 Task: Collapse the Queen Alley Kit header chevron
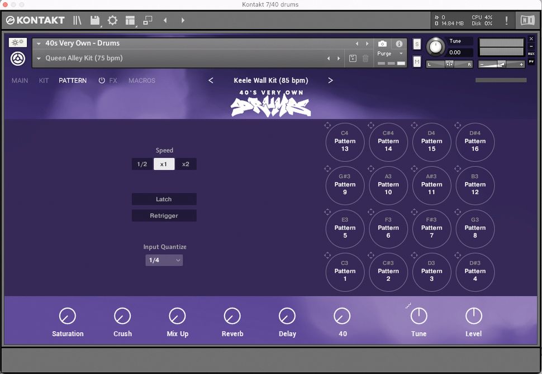[x=39, y=57]
